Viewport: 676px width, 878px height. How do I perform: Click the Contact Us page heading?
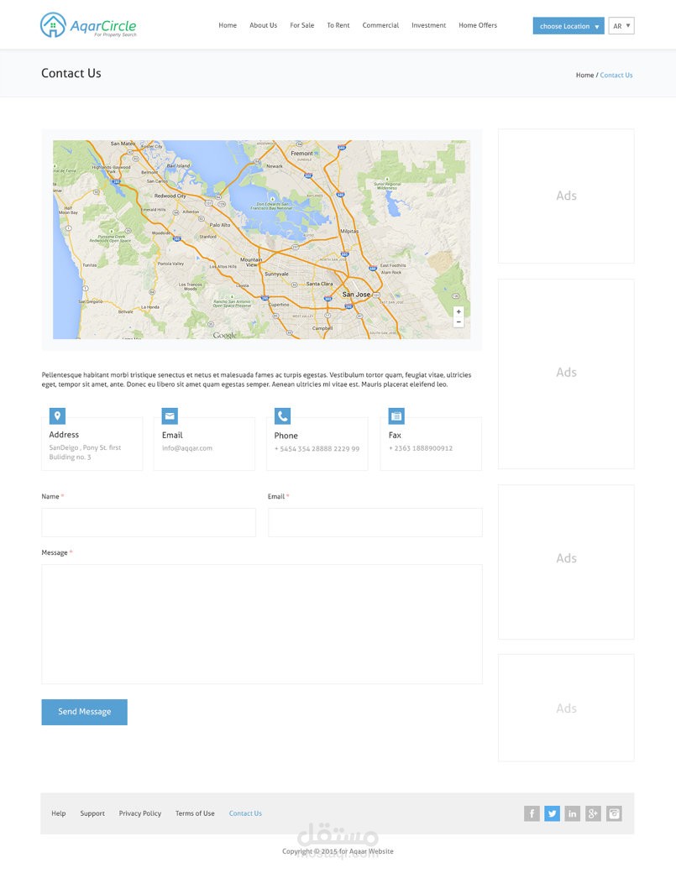tap(71, 73)
